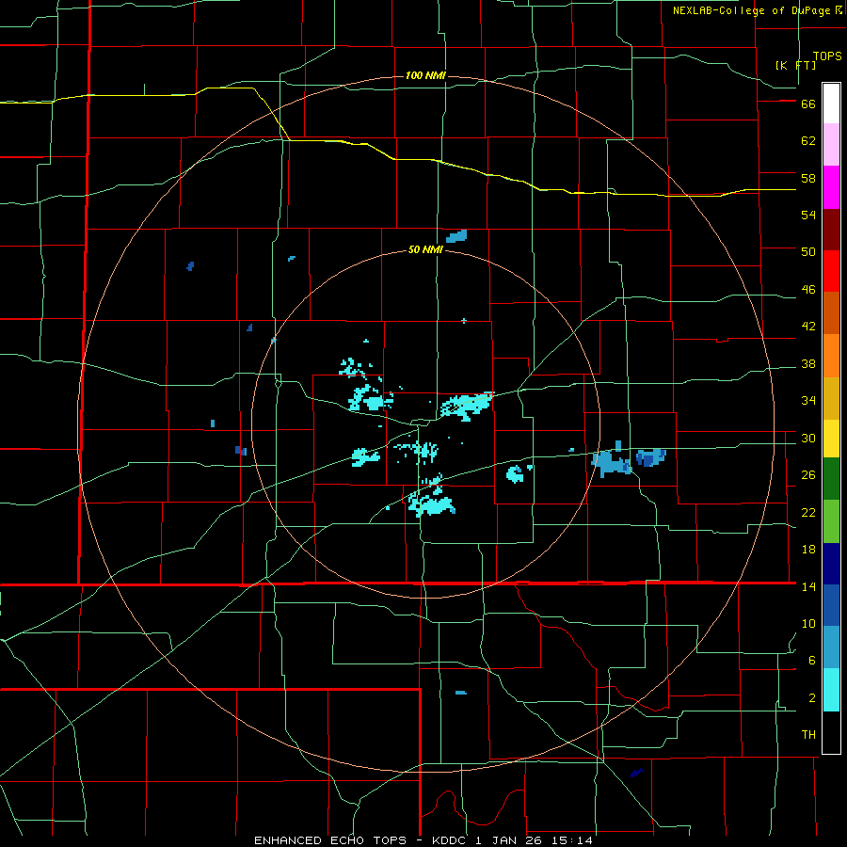
Task: Click the "ENHANCED ECHO TOPS" product title
Action: point(330,840)
